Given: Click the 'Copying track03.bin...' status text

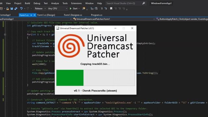Looking at the screenshot, I should [x=95, y=64].
